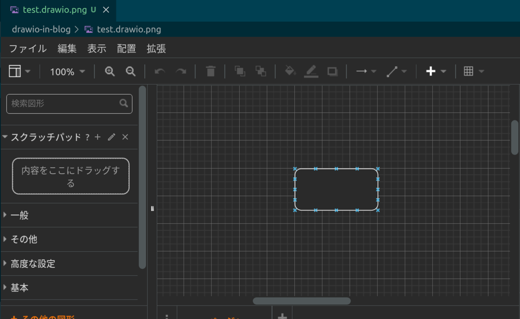Click the Redo arrow icon
The image size is (520, 319).
coord(181,71)
